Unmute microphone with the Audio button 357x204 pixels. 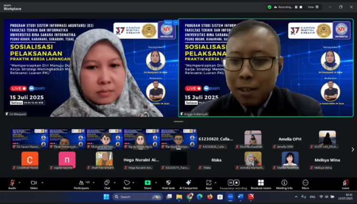12,184
